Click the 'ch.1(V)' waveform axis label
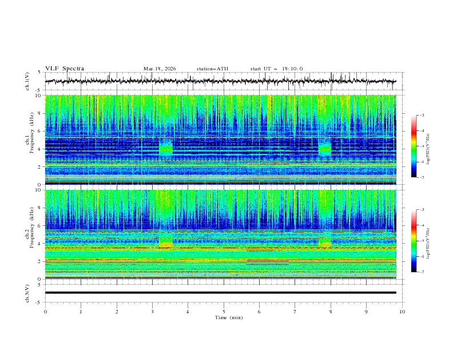The height and width of the screenshot is (350, 453). [27, 81]
